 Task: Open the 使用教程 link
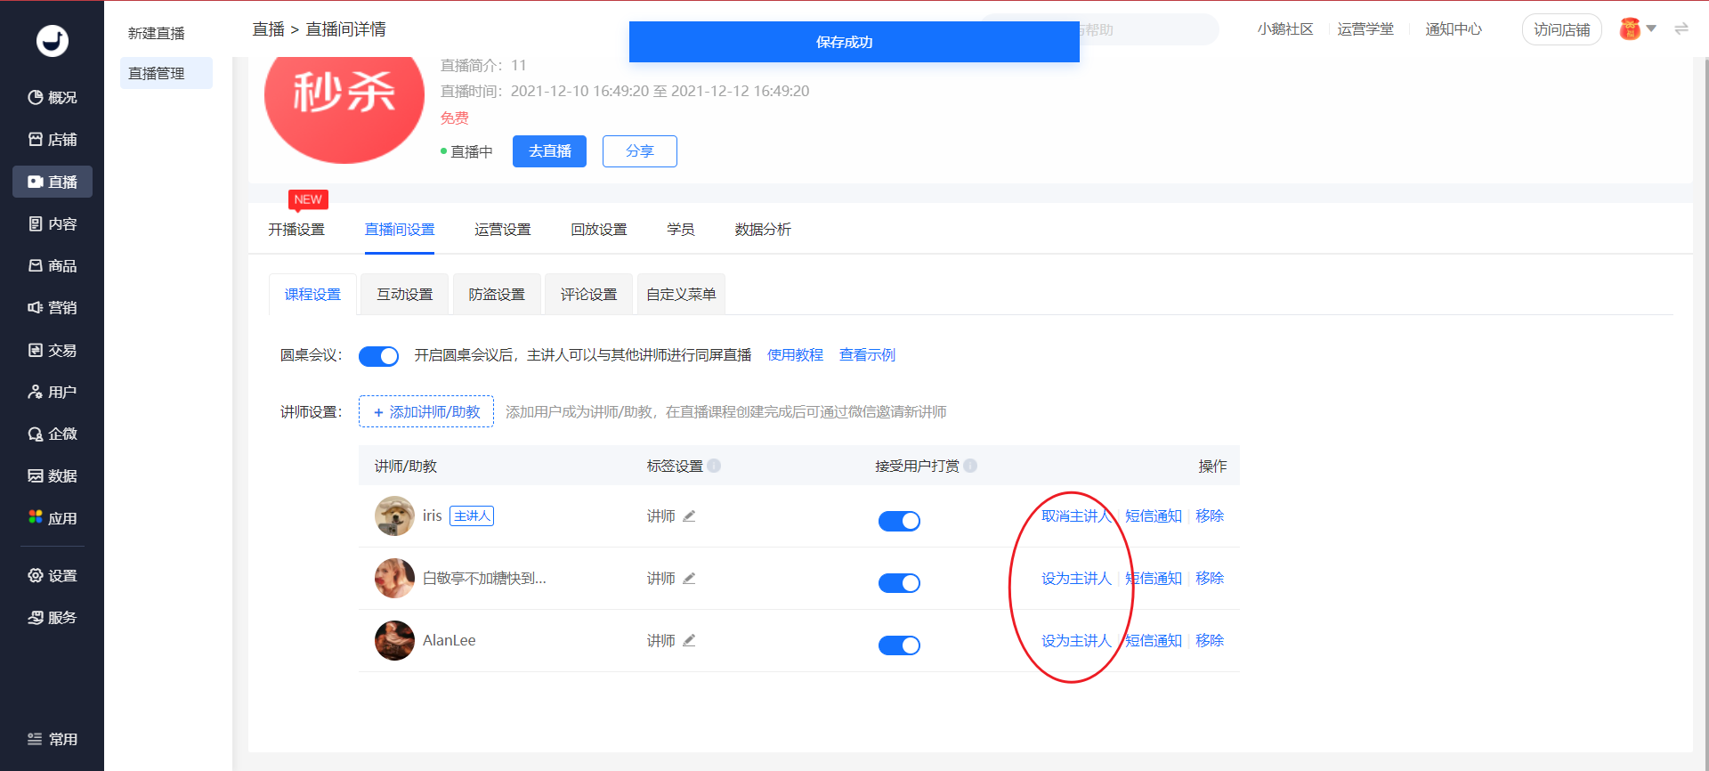(x=795, y=355)
